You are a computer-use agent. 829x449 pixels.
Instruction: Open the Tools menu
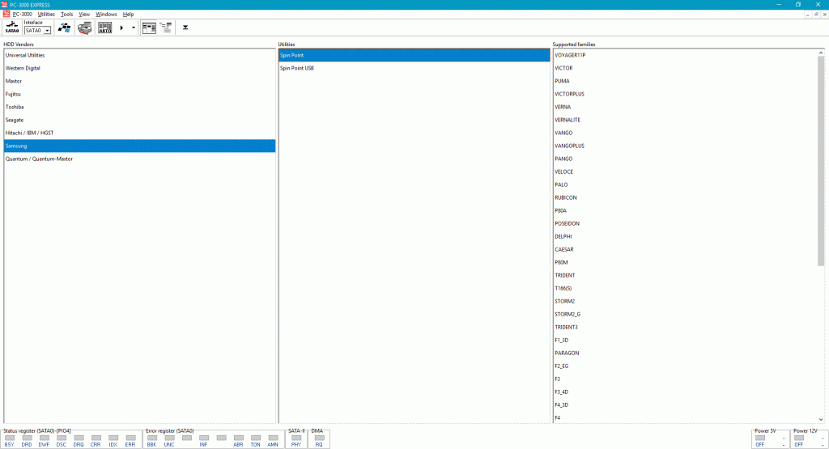tap(66, 14)
